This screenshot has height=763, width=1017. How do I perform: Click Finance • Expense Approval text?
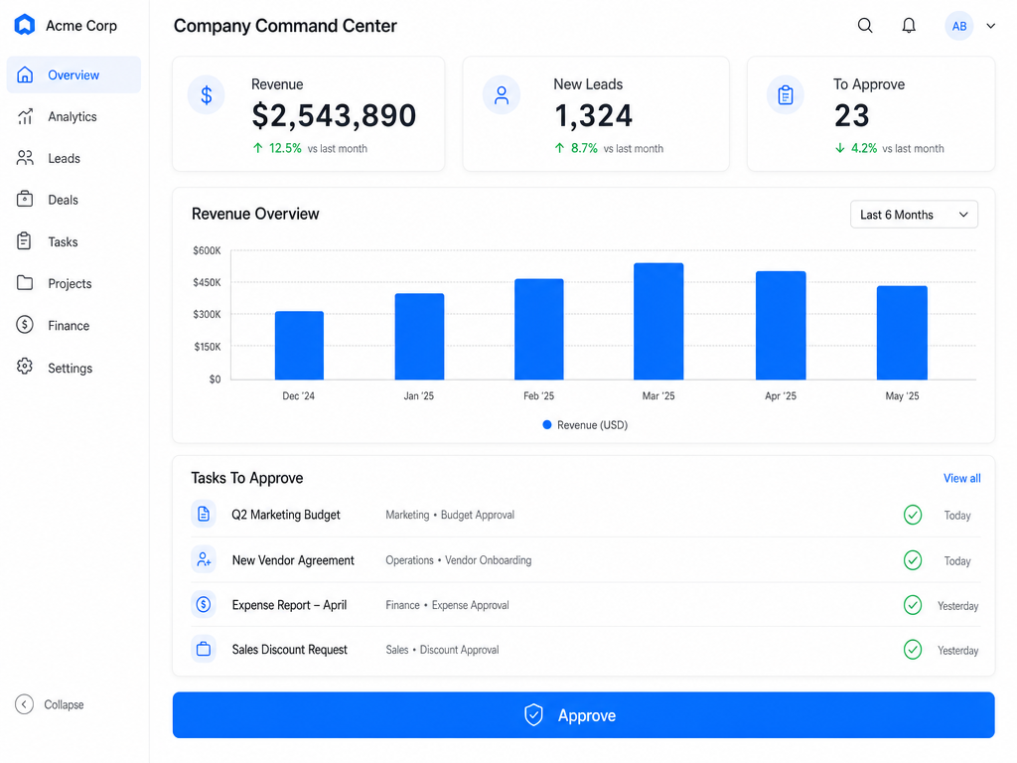coord(447,605)
